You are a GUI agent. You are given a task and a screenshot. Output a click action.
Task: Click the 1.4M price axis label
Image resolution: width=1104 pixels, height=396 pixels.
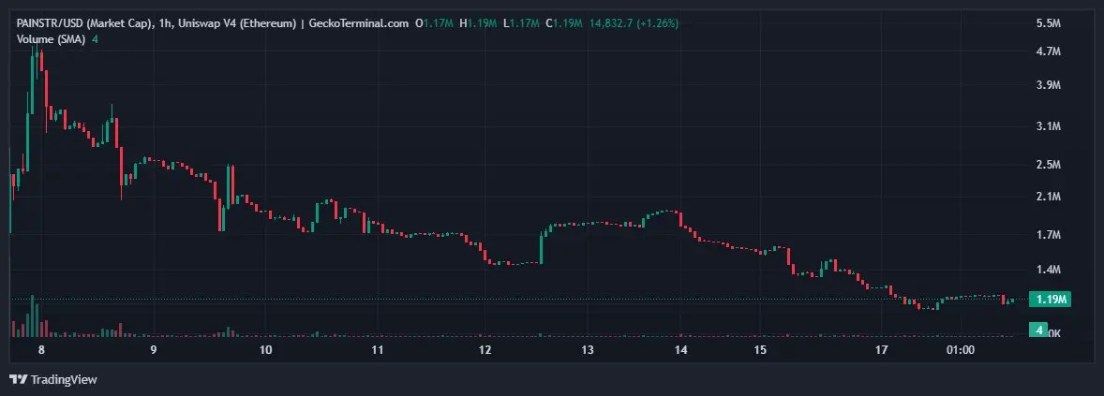[x=1049, y=270]
